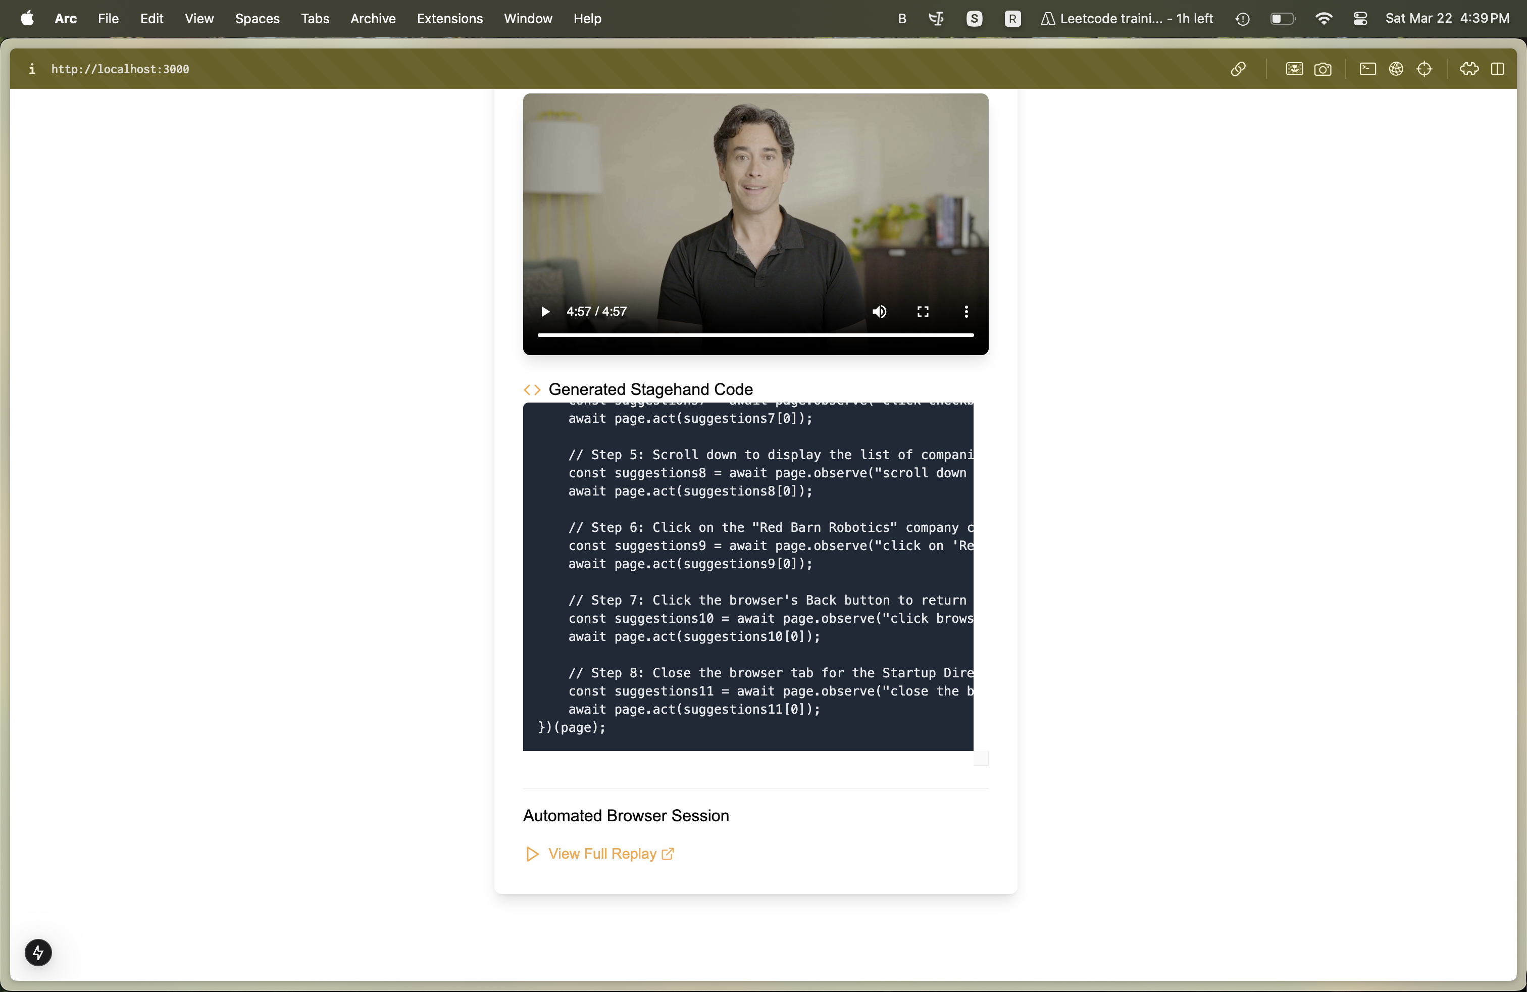The height and width of the screenshot is (992, 1527).
Task: Click the globe network icon
Action: [1396, 69]
